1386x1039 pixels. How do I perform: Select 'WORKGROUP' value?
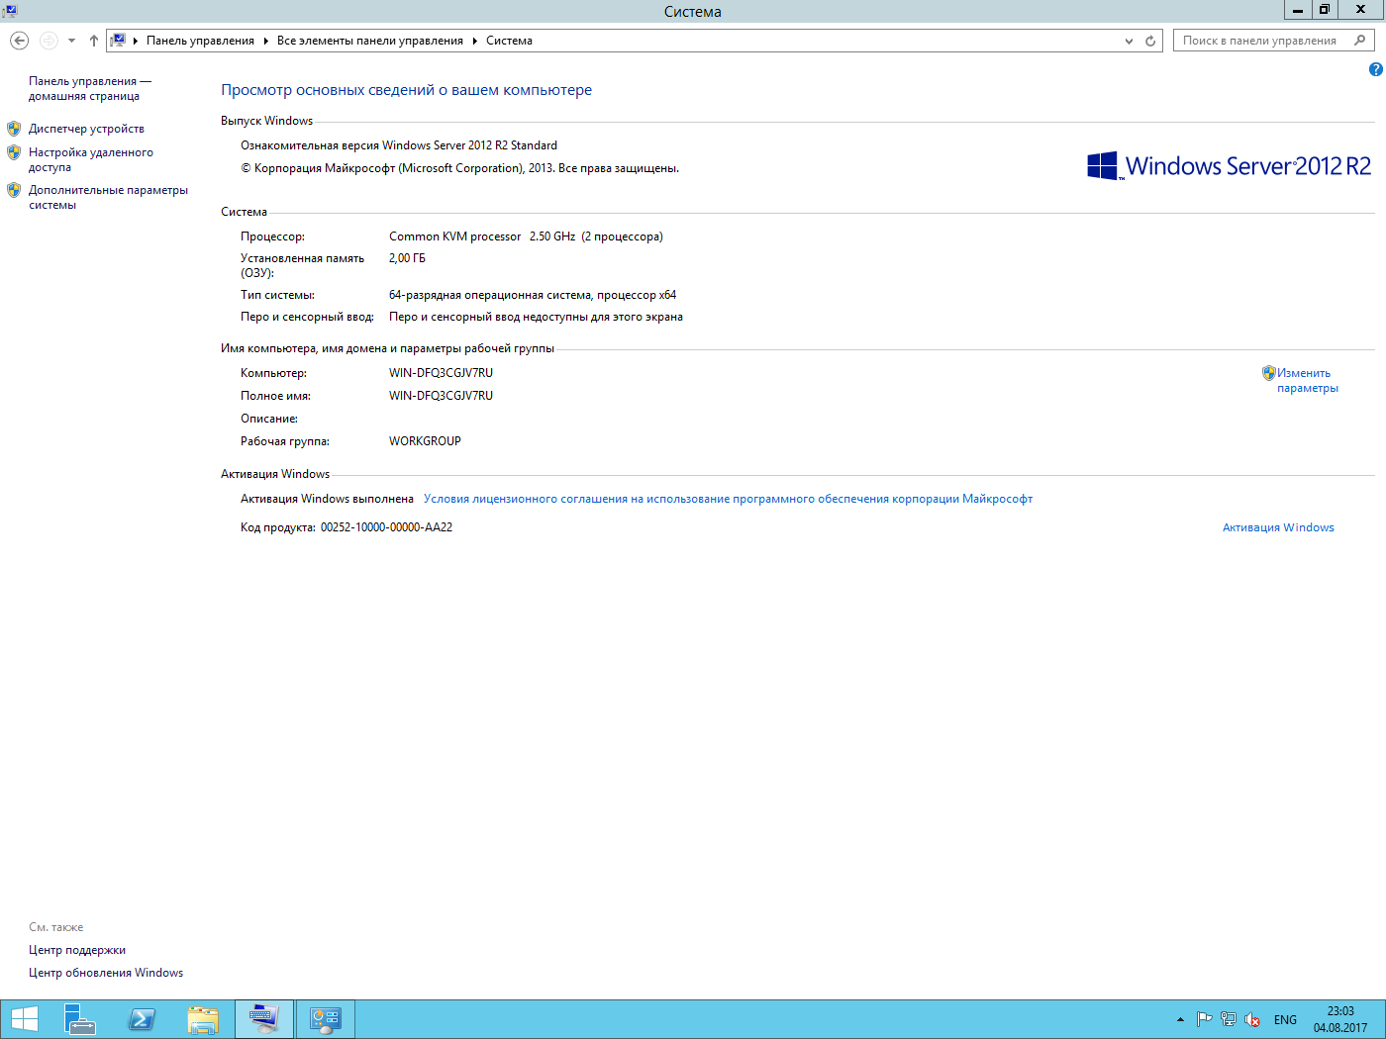pos(425,441)
